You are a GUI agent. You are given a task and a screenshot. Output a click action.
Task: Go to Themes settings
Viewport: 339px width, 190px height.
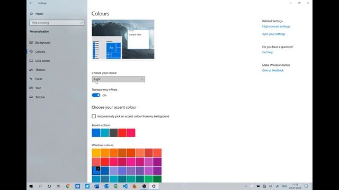click(x=40, y=70)
